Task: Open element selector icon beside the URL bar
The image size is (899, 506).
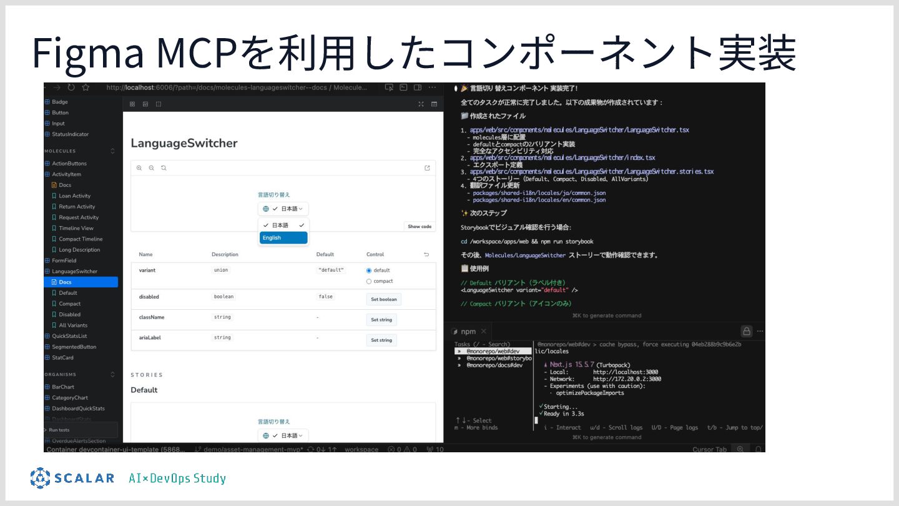Action: point(389,87)
